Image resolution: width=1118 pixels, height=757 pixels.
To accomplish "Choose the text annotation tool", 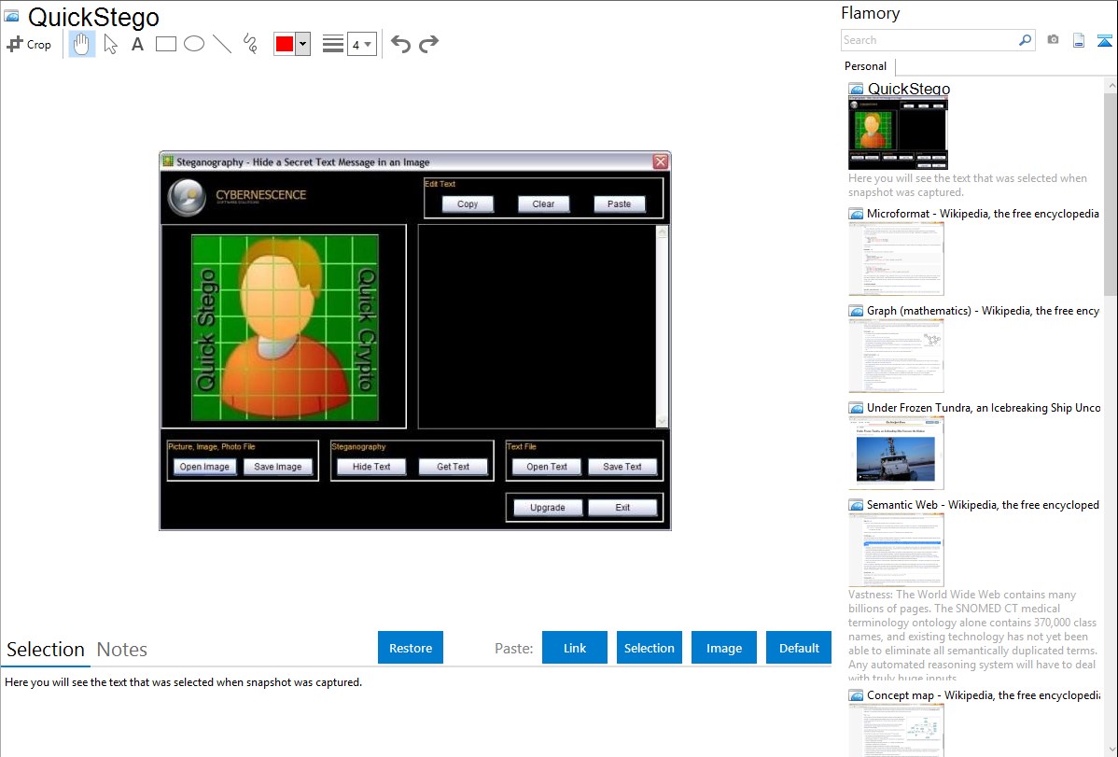I will coord(137,44).
